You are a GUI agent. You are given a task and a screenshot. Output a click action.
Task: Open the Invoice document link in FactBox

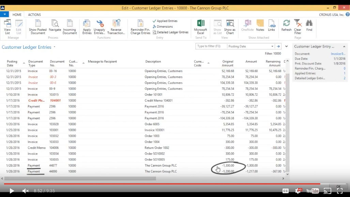pyautogui.click(x=338, y=54)
